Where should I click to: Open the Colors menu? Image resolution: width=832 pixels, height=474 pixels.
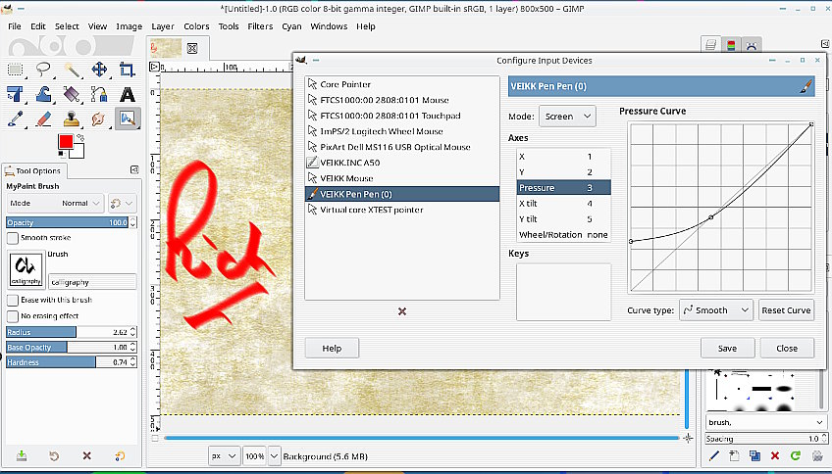pyautogui.click(x=196, y=26)
